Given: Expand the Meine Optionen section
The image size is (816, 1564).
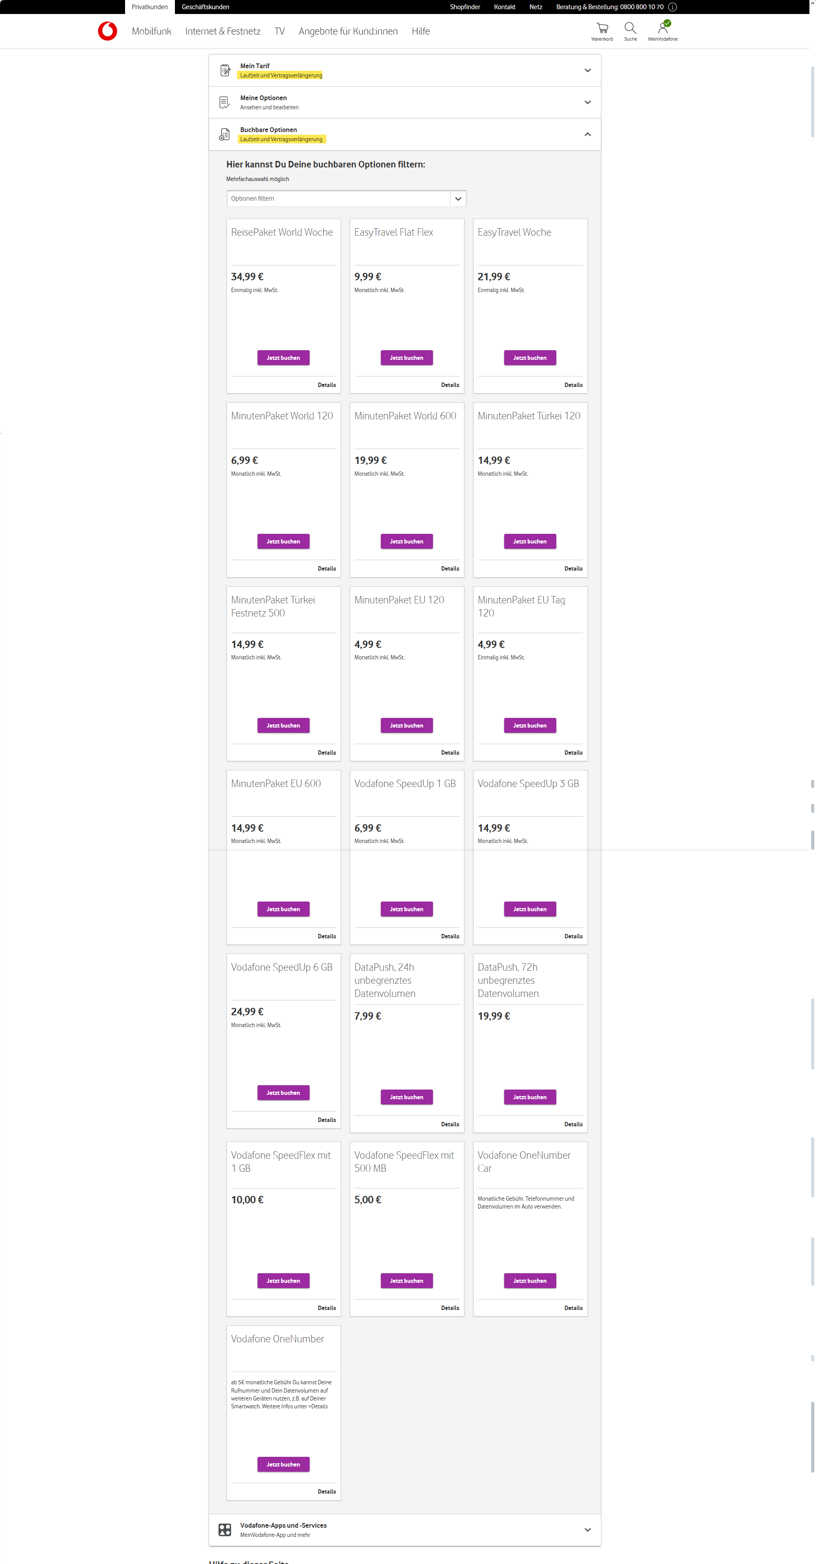Looking at the screenshot, I should click(587, 103).
